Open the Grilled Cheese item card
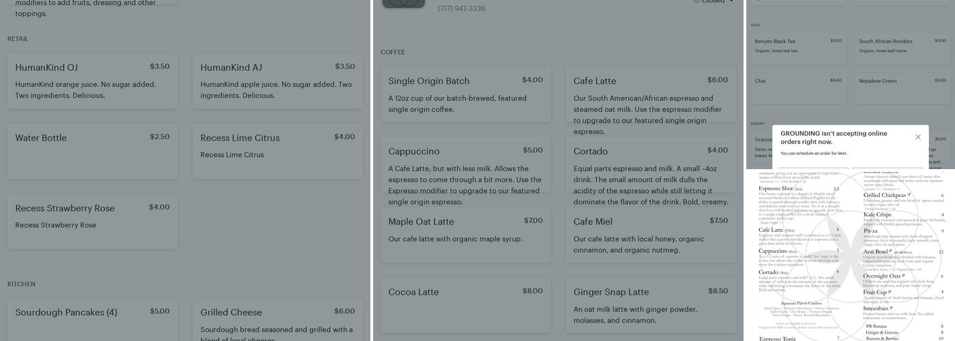This screenshot has height=341, width=955. [x=278, y=319]
